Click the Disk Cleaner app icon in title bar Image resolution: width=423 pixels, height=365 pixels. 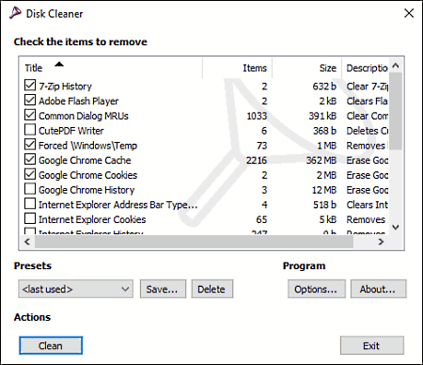[15, 13]
